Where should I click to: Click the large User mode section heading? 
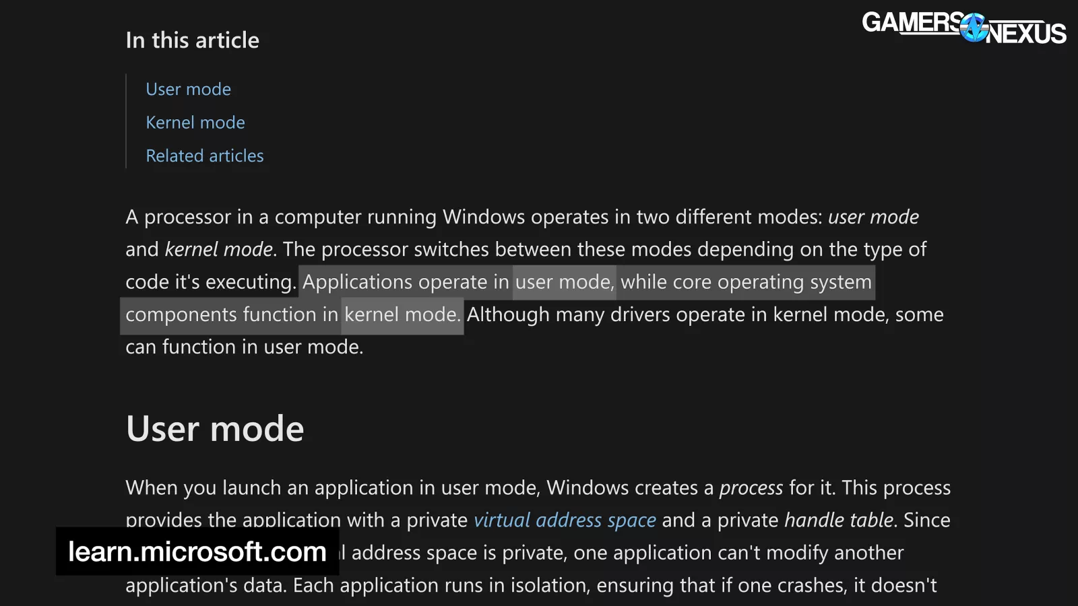click(x=215, y=429)
